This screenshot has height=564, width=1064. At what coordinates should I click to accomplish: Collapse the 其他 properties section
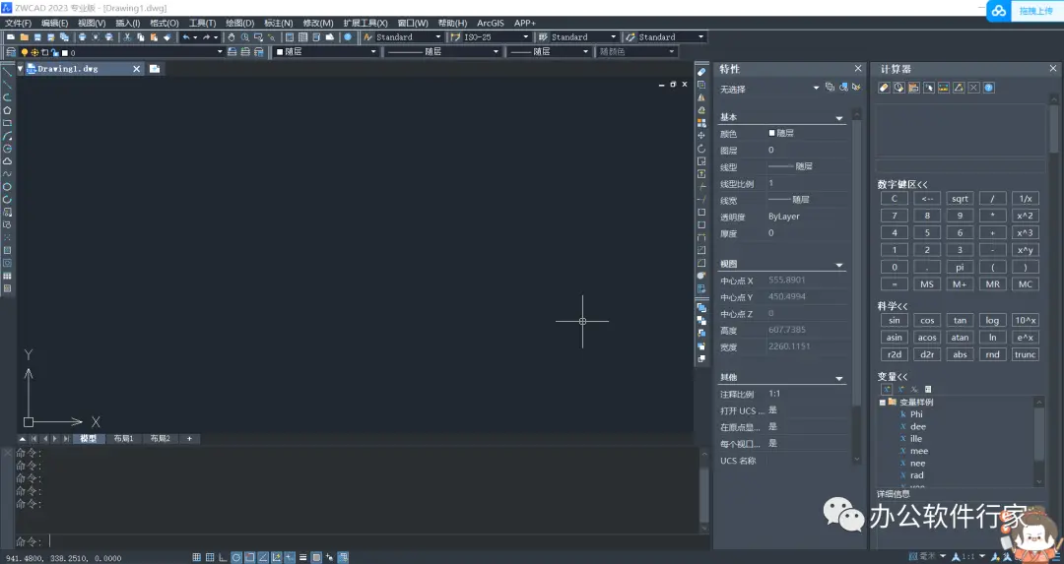838,378
